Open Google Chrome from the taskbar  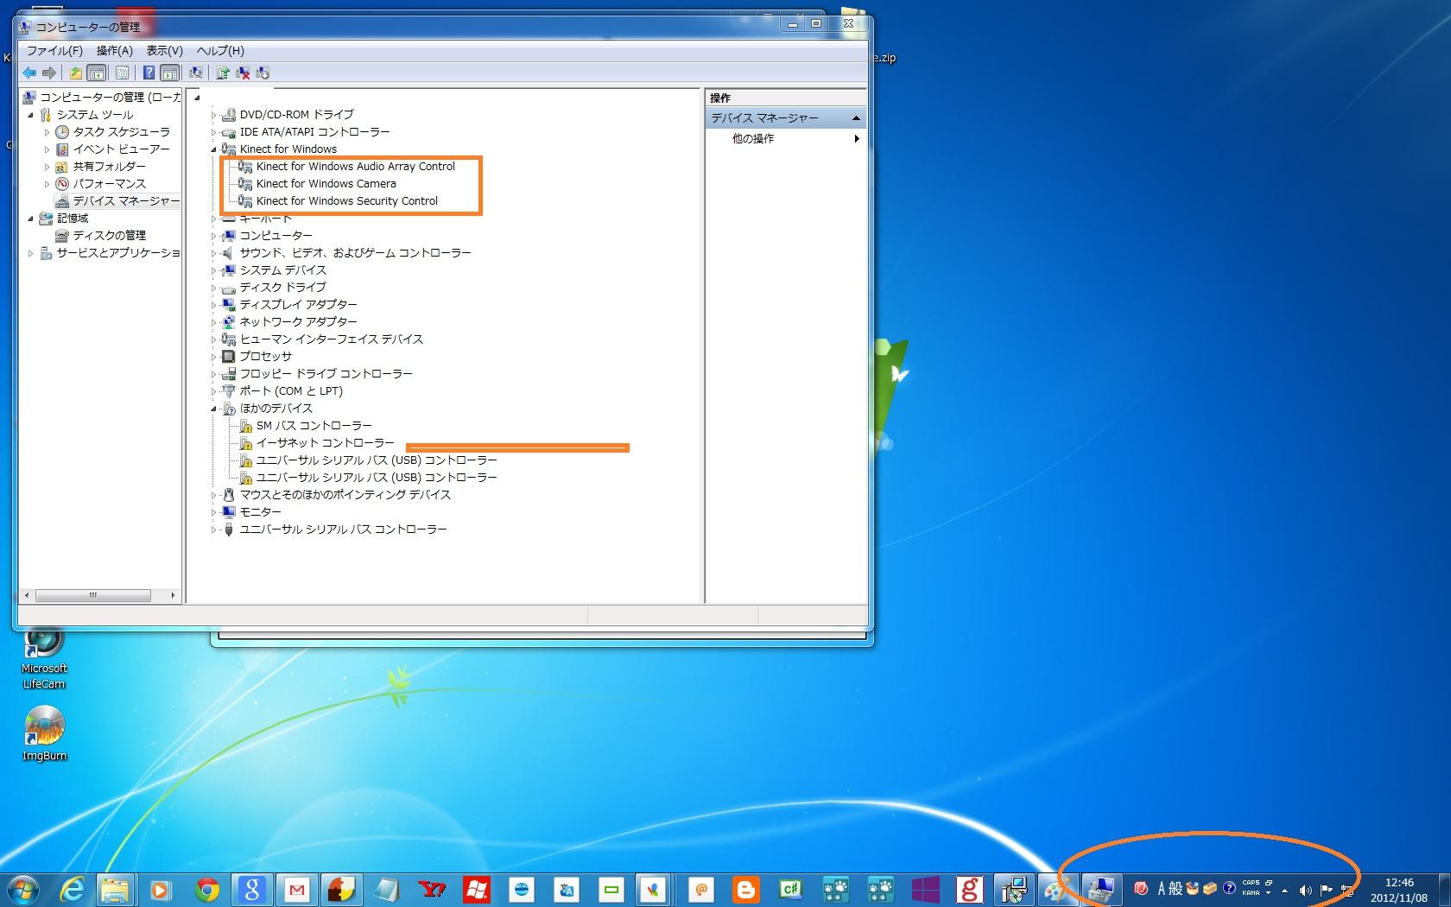tap(206, 889)
